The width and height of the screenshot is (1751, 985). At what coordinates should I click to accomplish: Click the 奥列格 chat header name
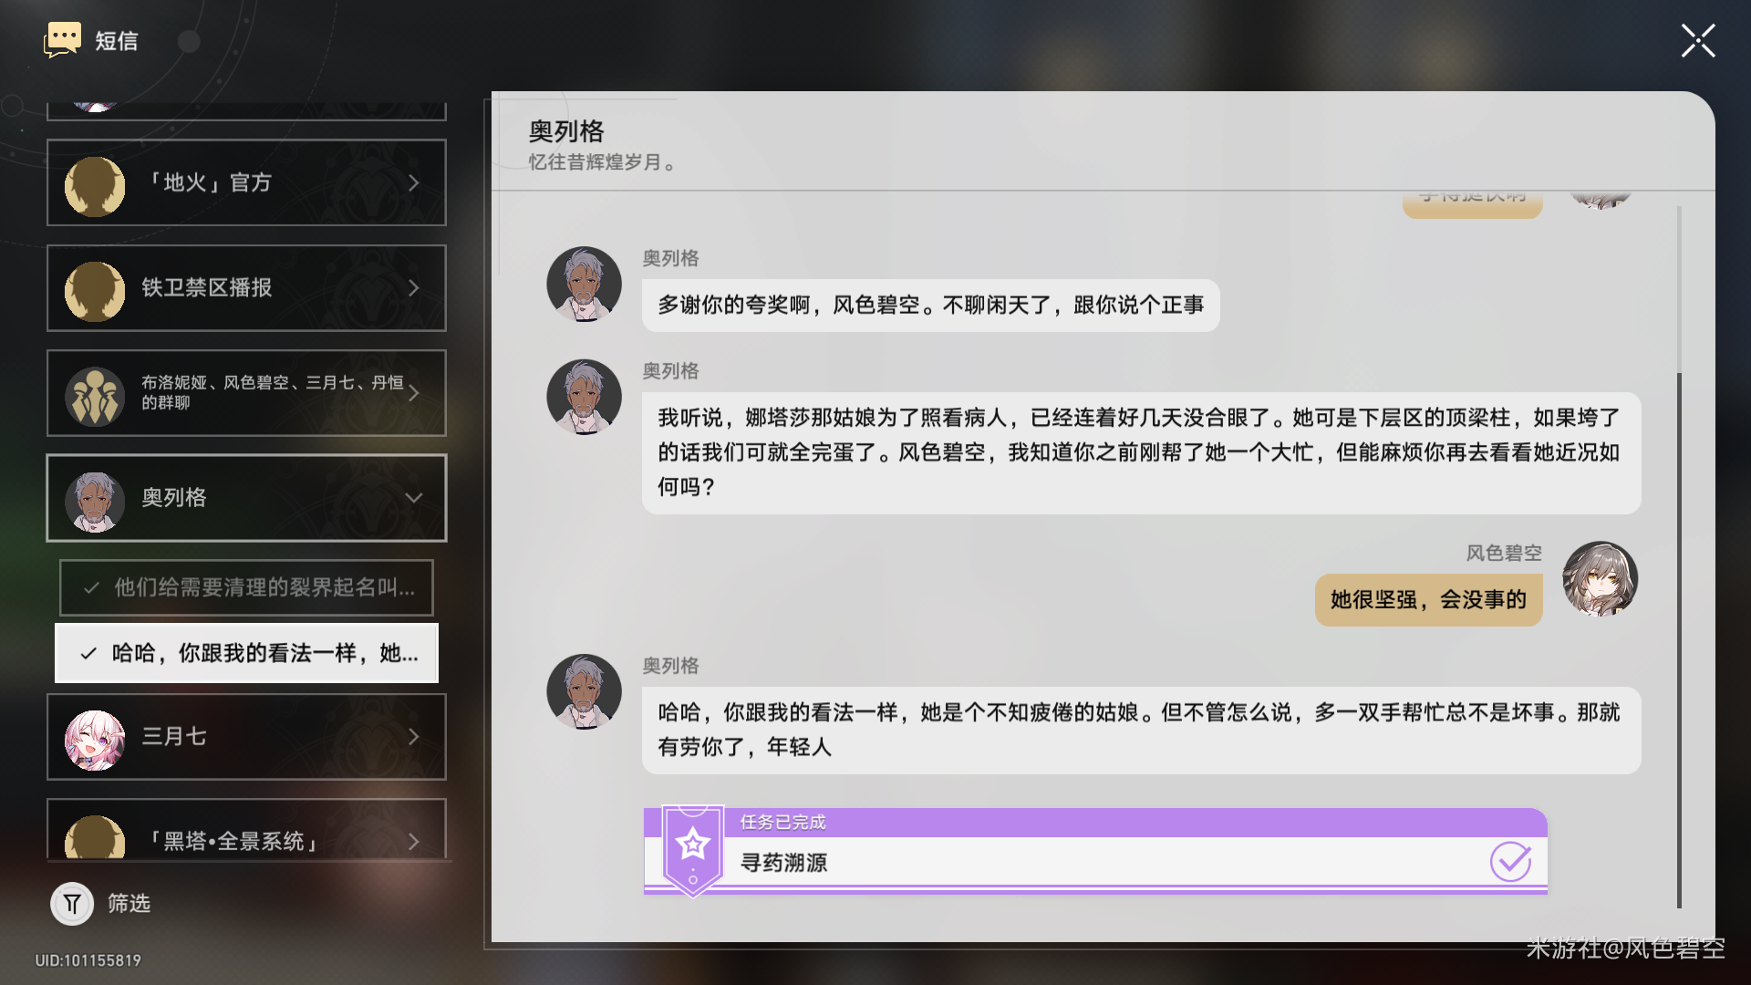click(566, 132)
